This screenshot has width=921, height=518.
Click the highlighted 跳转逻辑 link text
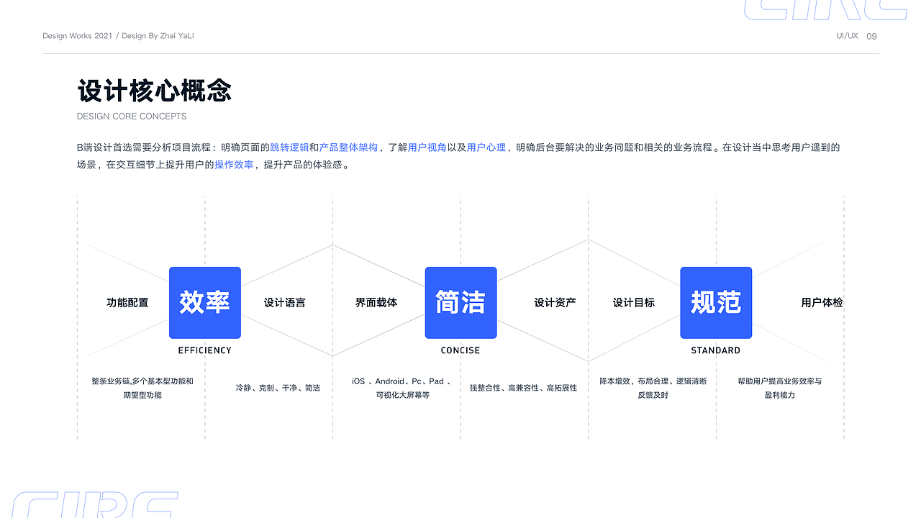click(x=289, y=147)
